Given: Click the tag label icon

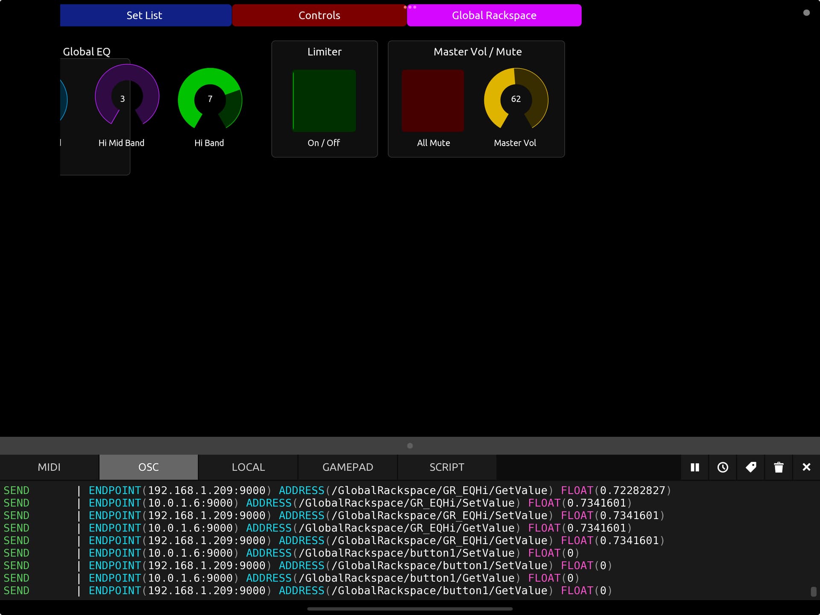Looking at the screenshot, I should pos(751,467).
